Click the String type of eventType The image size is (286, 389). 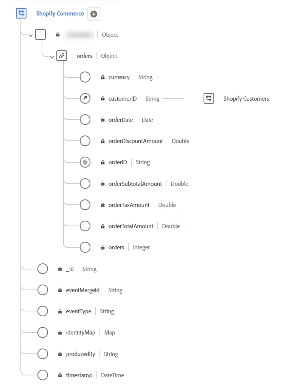pyautogui.click(x=107, y=311)
